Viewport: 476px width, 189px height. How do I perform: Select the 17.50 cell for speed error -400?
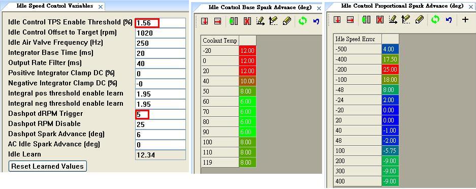click(390, 59)
